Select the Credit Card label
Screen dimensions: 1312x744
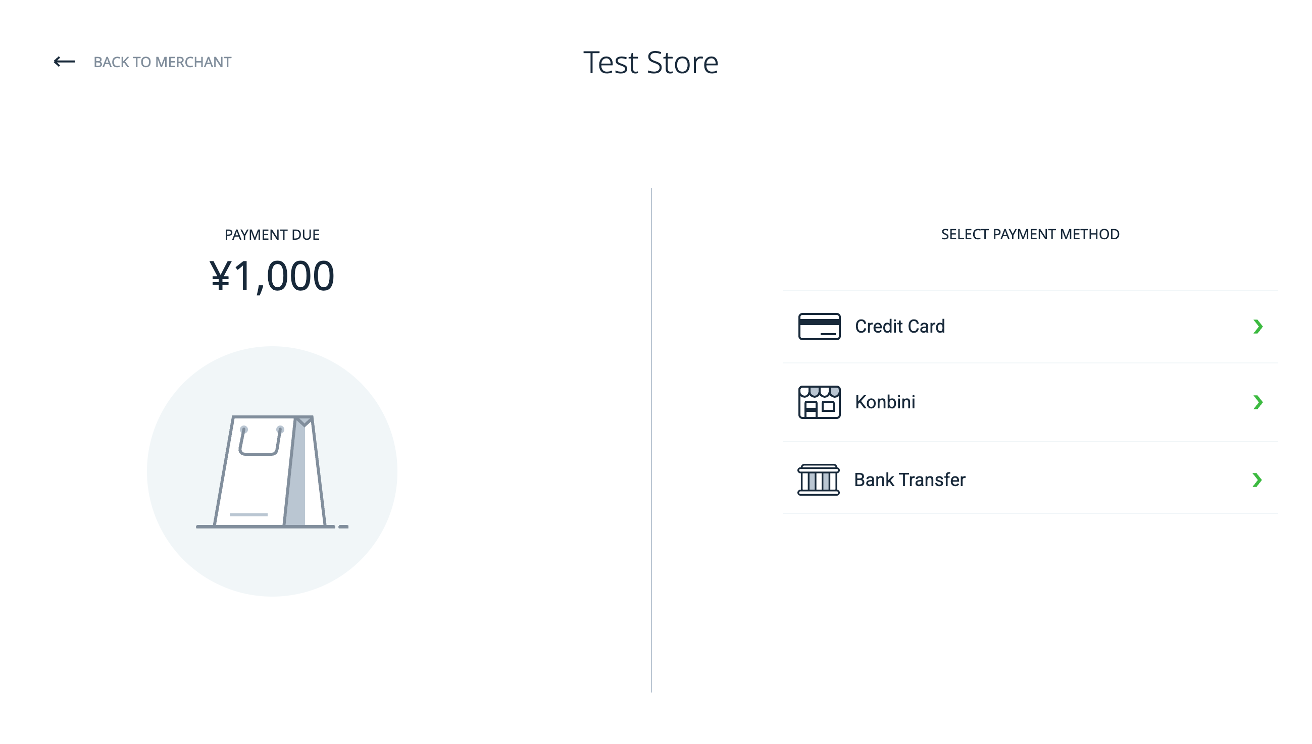click(x=899, y=327)
